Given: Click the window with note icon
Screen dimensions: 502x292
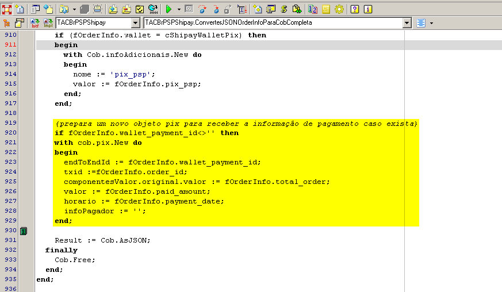Looking at the screenshot, I should 20,23.
